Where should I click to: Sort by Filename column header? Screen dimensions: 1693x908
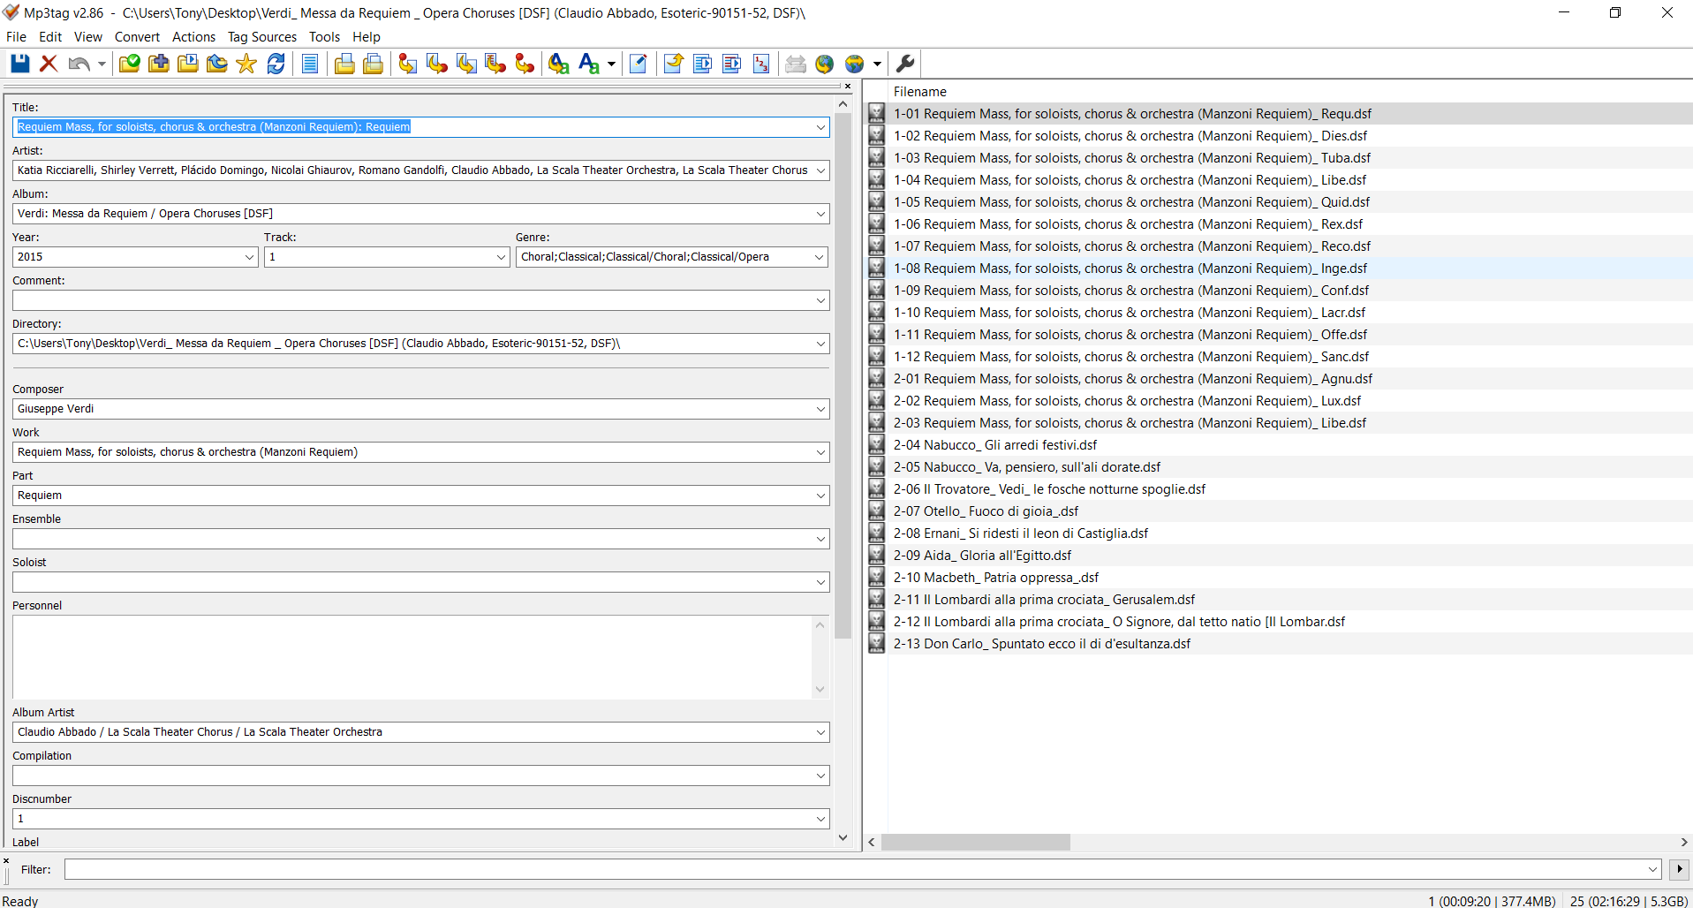(x=919, y=92)
